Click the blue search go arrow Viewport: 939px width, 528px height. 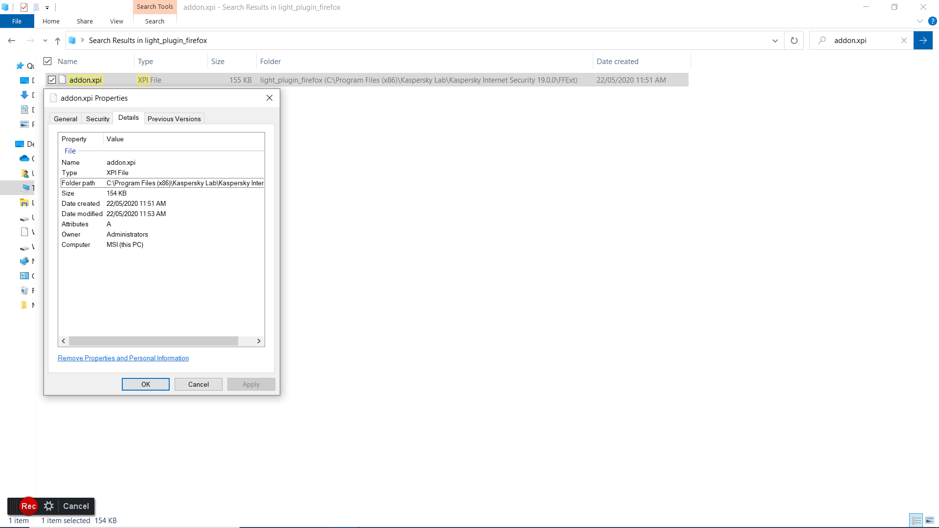(923, 41)
